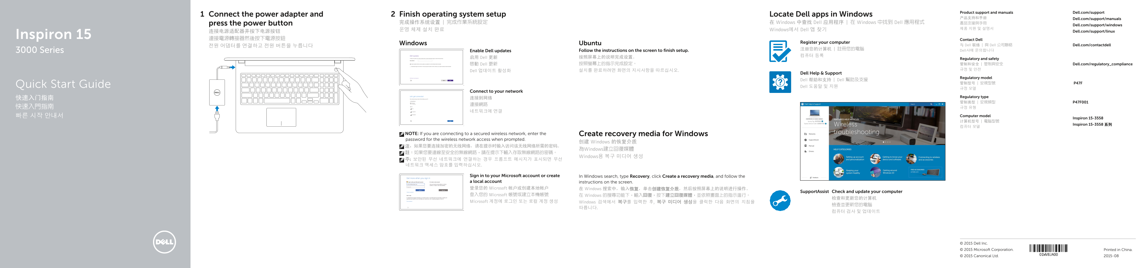This screenshot has height=268, width=1143.
Task: Click the Setting up account and personalization category
Action: pos(849,158)
